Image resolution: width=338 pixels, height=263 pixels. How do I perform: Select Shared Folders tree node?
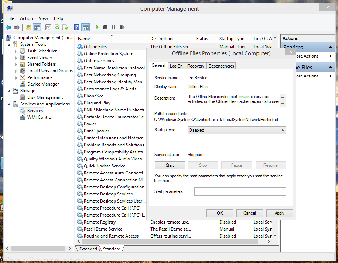pos(41,64)
